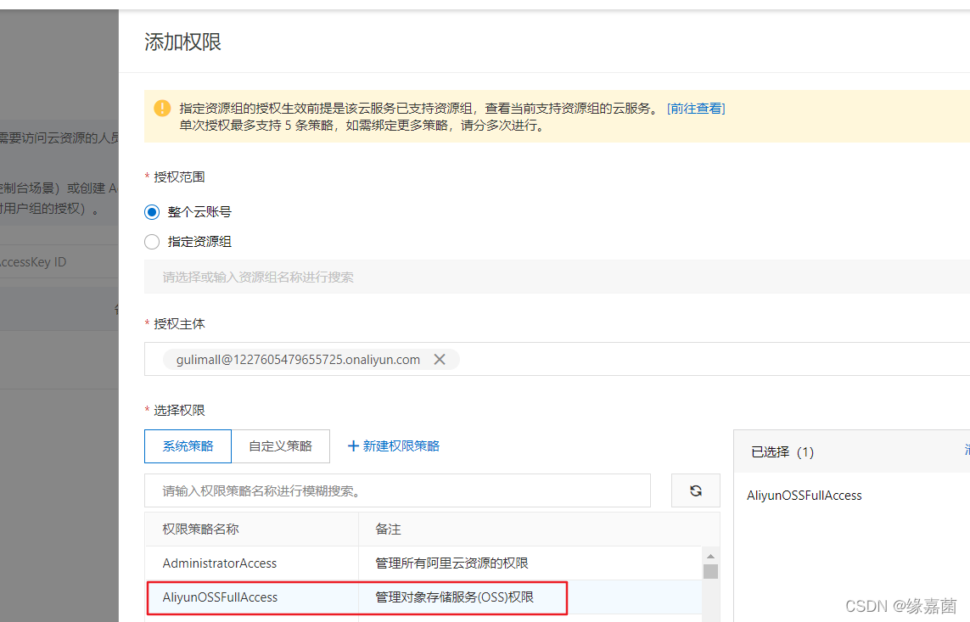Switch to the 自定义策略 tab
970x622 pixels.
(x=280, y=446)
